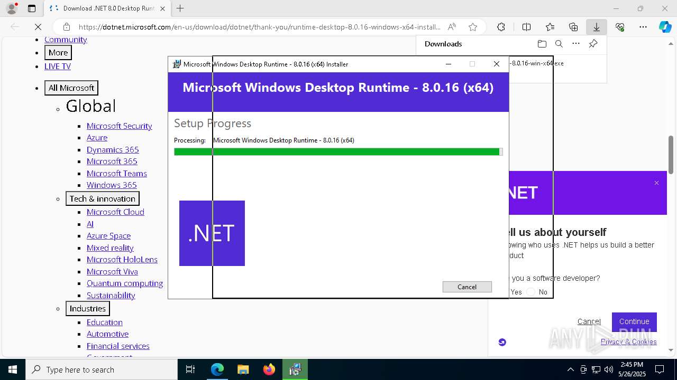Open Browser essentials icon
Image resolution: width=677 pixels, height=380 pixels.
(x=620, y=27)
